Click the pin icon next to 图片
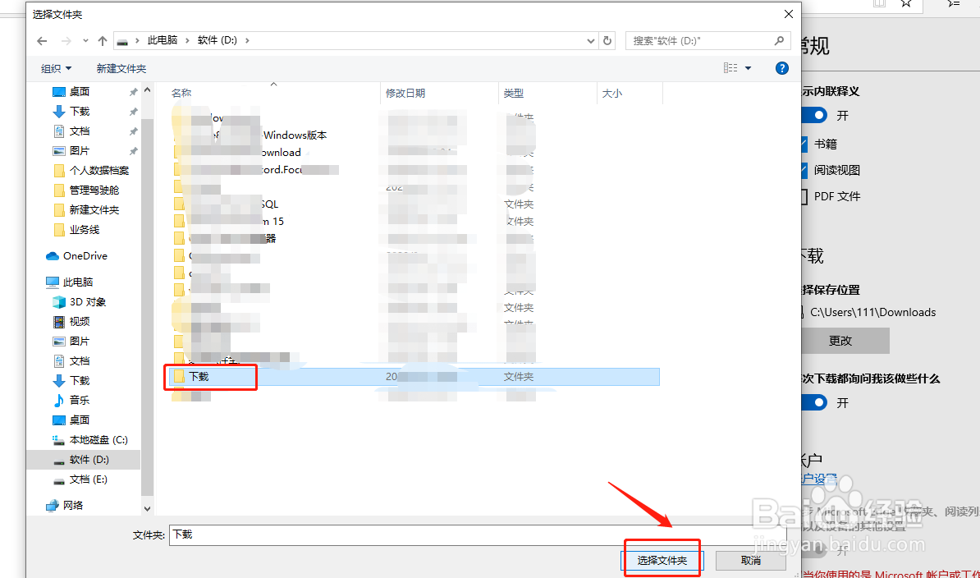 click(x=133, y=150)
